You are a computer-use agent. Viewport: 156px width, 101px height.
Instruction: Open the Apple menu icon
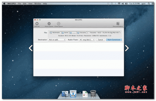pyautogui.click(x=4, y=4)
